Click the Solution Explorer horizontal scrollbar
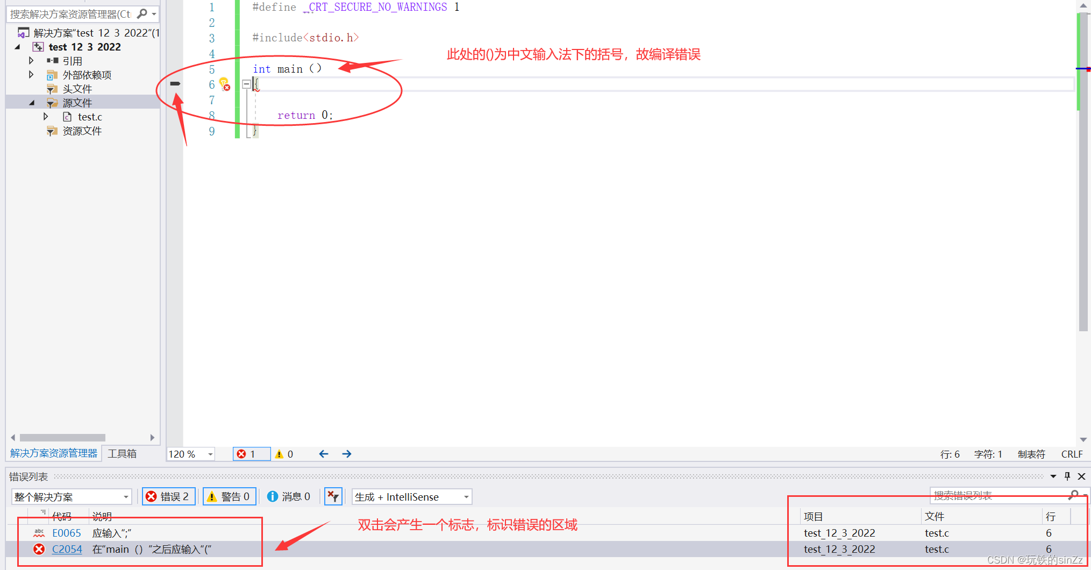 click(62, 437)
